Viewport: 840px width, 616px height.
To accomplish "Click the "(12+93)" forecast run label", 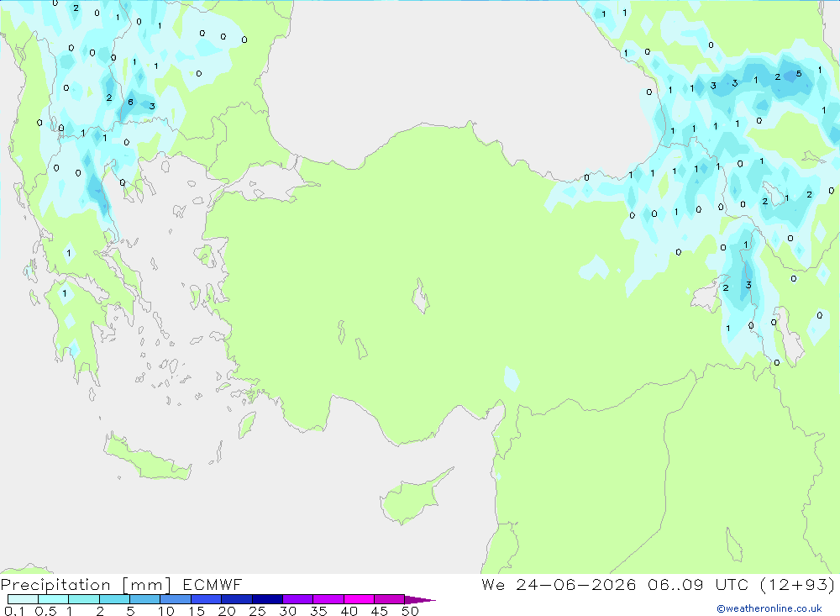I will click(x=797, y=584).
